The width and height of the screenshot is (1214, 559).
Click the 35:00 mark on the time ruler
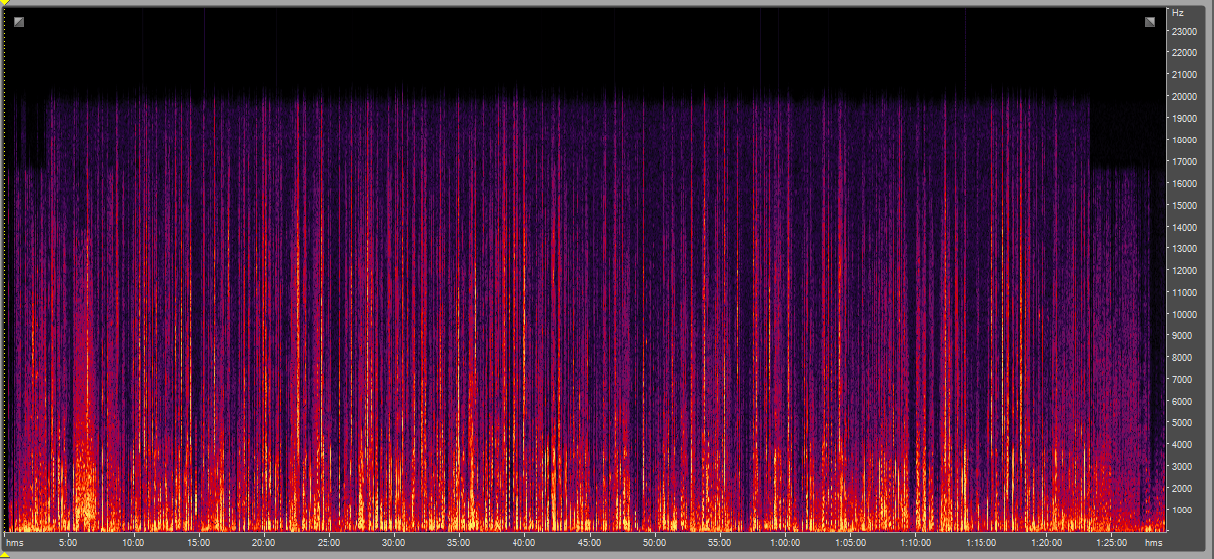(459, 543)
